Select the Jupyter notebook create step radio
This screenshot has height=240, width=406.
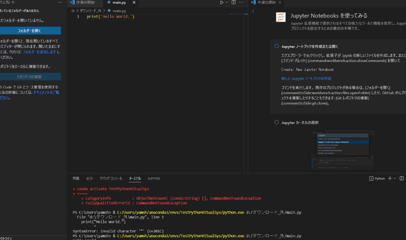277,46
